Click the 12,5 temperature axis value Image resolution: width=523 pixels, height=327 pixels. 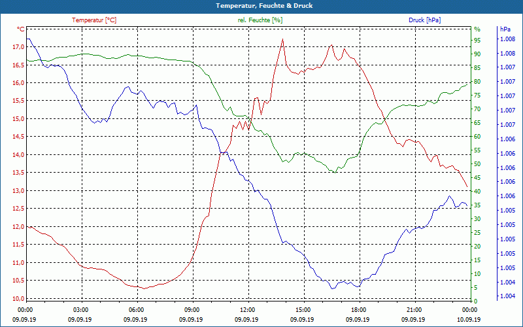coord(18,209)
